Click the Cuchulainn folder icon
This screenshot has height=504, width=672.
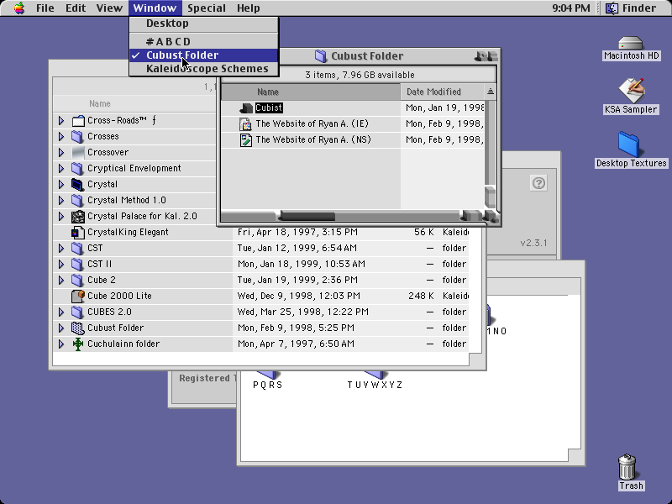pyautogui.click(x=77, y=344)
